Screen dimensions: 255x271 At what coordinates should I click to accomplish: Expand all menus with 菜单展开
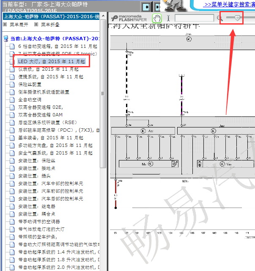point(19,25)
